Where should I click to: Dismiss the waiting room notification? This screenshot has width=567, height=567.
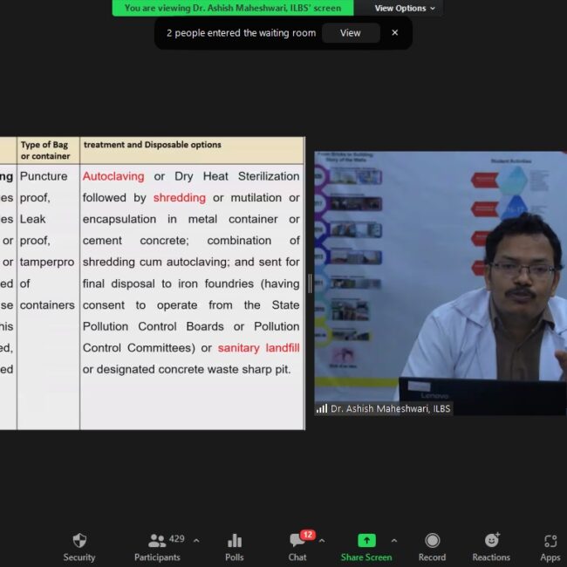(x=394, y=33)
